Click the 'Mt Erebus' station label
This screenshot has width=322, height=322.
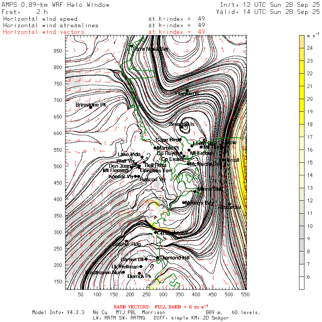pyautogui.click(x=201, y=153)
